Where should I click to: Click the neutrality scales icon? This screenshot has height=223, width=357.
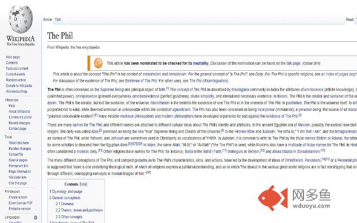98,63
